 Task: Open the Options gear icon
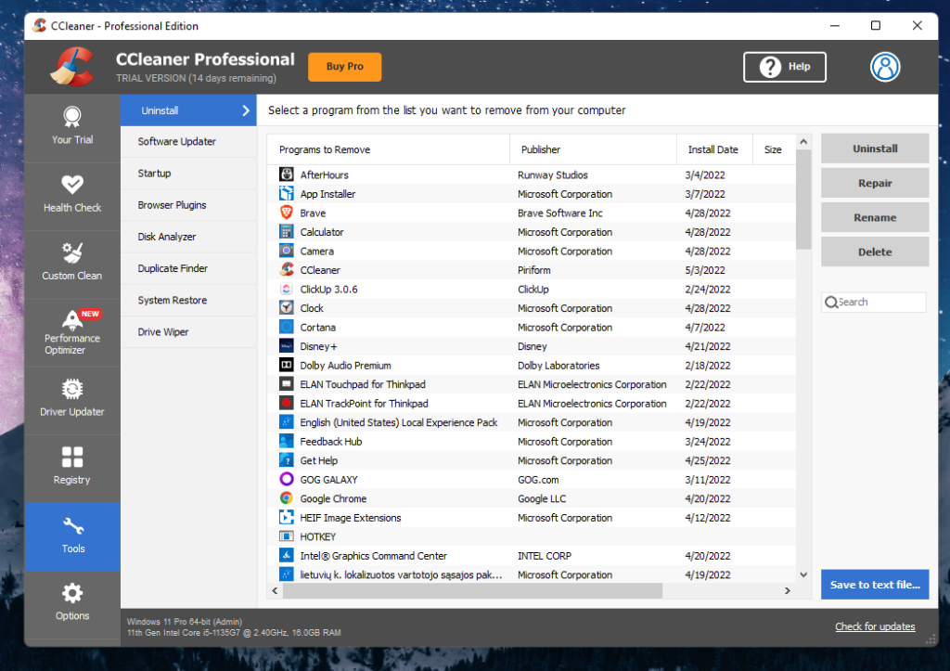pyautogui.click(x=72, y=594)
